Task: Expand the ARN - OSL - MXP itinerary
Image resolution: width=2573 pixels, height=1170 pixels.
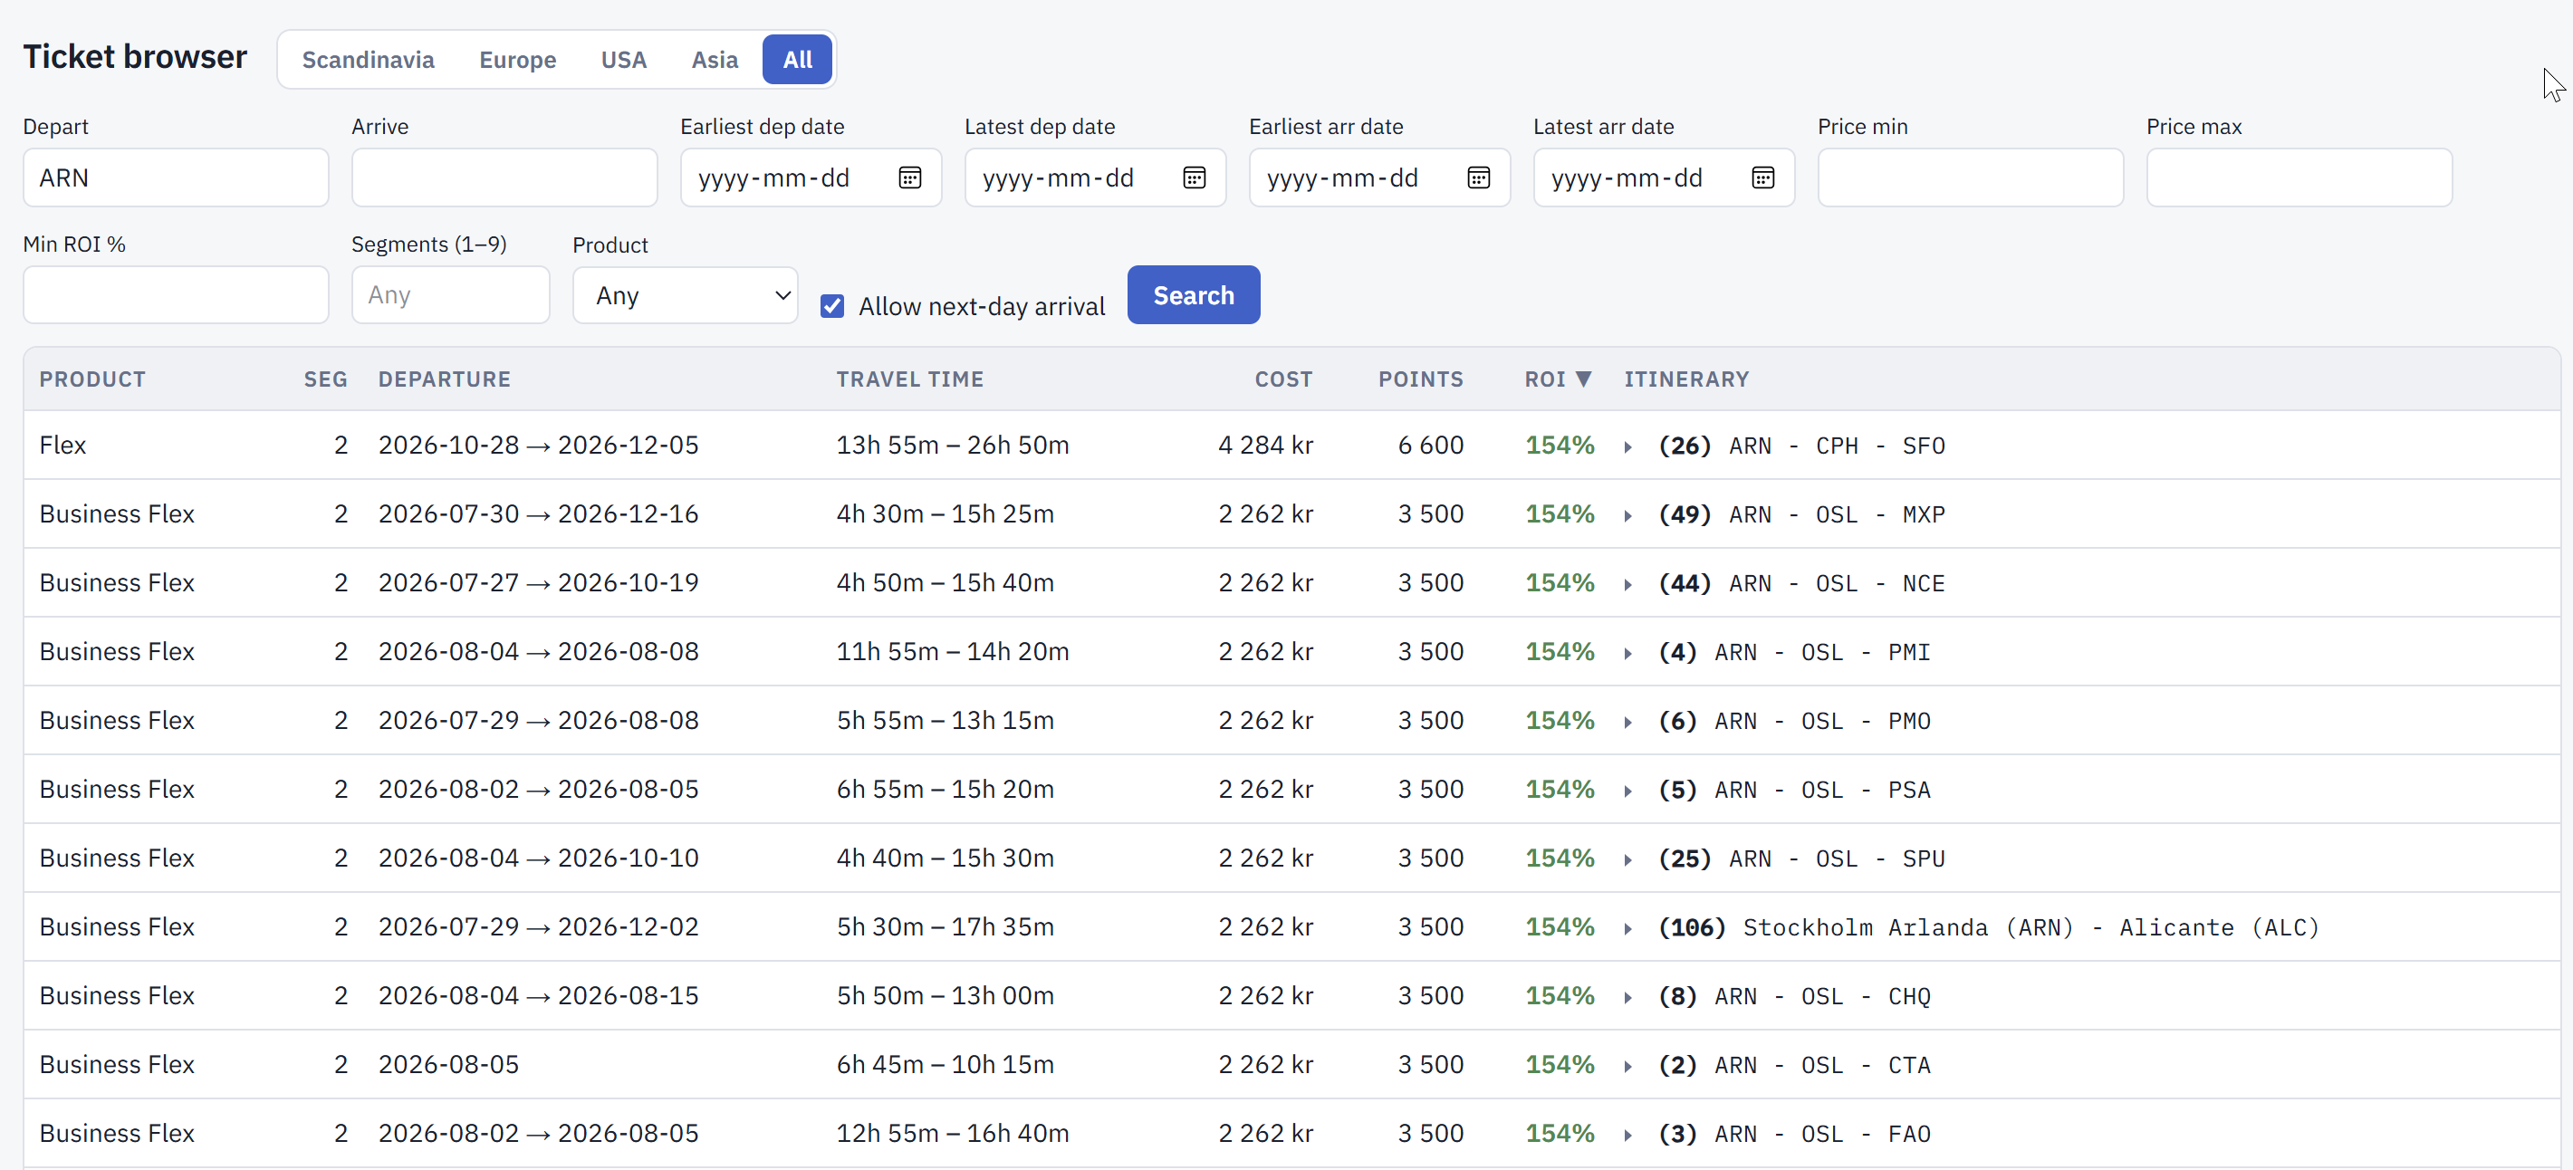Action: pyautogui.click(x=1628, y=515)
